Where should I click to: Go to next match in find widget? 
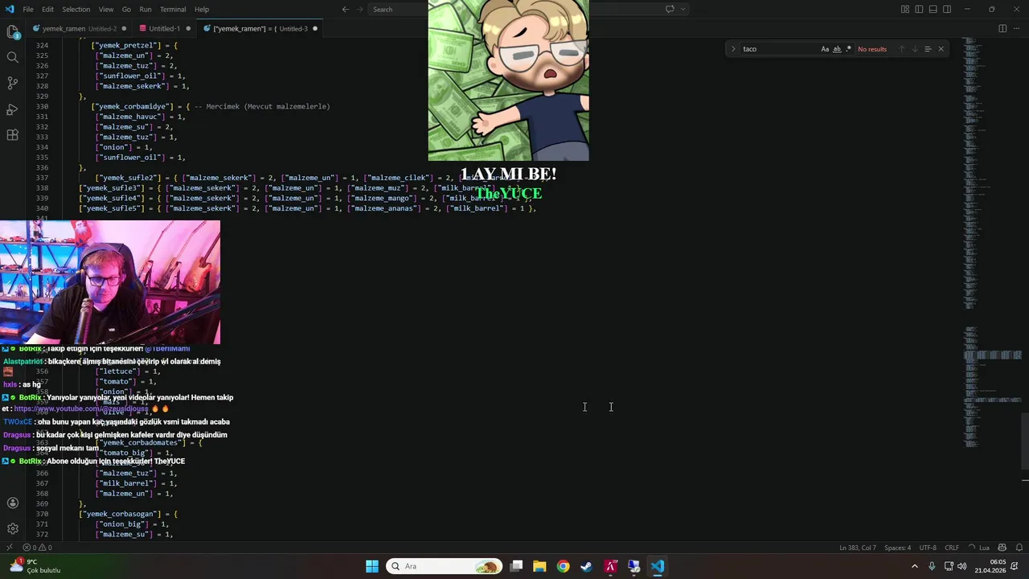coord(914,49)
